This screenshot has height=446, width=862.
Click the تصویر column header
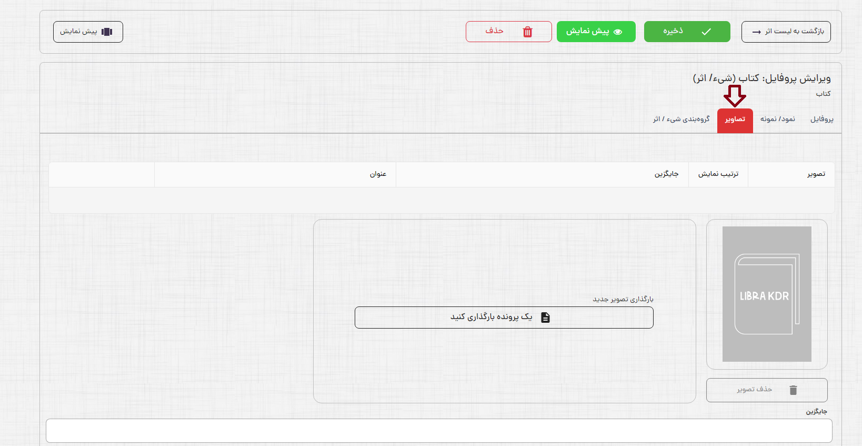coord(816,174)
